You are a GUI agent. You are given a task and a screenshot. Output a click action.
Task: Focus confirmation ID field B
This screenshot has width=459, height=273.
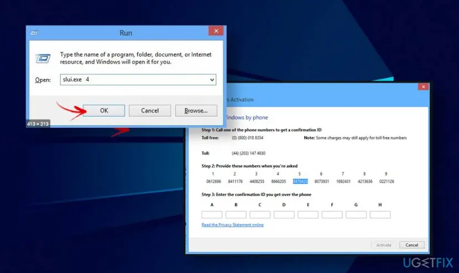[236, 214]
